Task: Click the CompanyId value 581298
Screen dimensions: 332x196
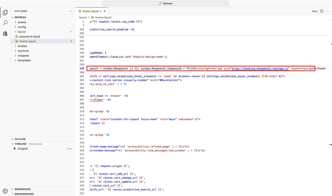Action: click(x=191, y=68)
